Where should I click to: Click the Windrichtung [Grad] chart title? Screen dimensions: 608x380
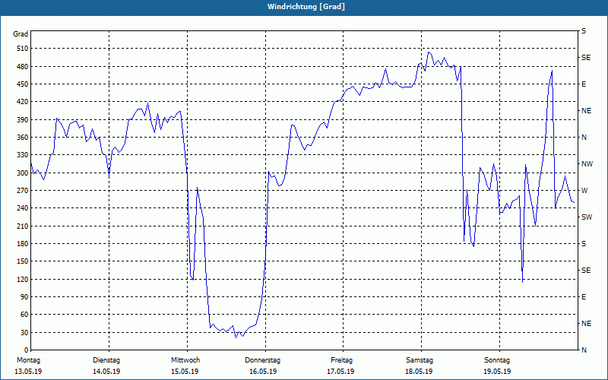(306, 7)
